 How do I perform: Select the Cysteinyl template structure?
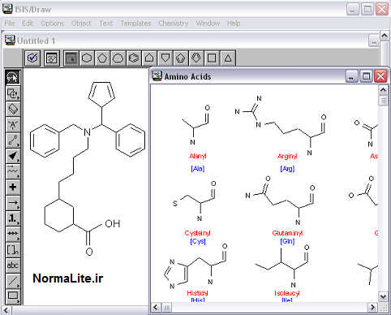[x=194, y=201]
